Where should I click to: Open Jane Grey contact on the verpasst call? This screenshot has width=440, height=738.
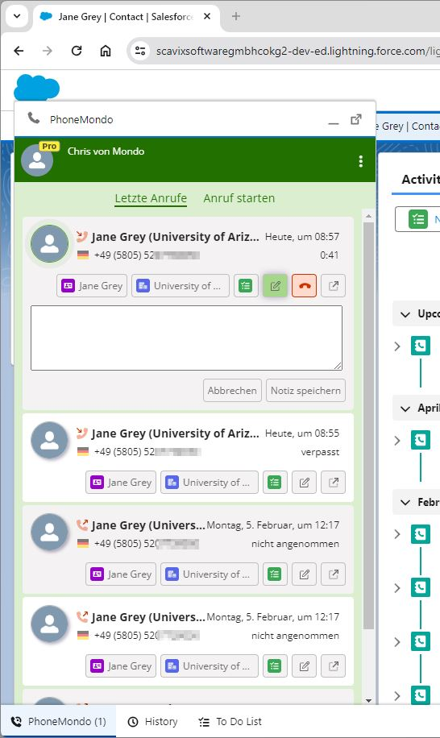point(121,483)
